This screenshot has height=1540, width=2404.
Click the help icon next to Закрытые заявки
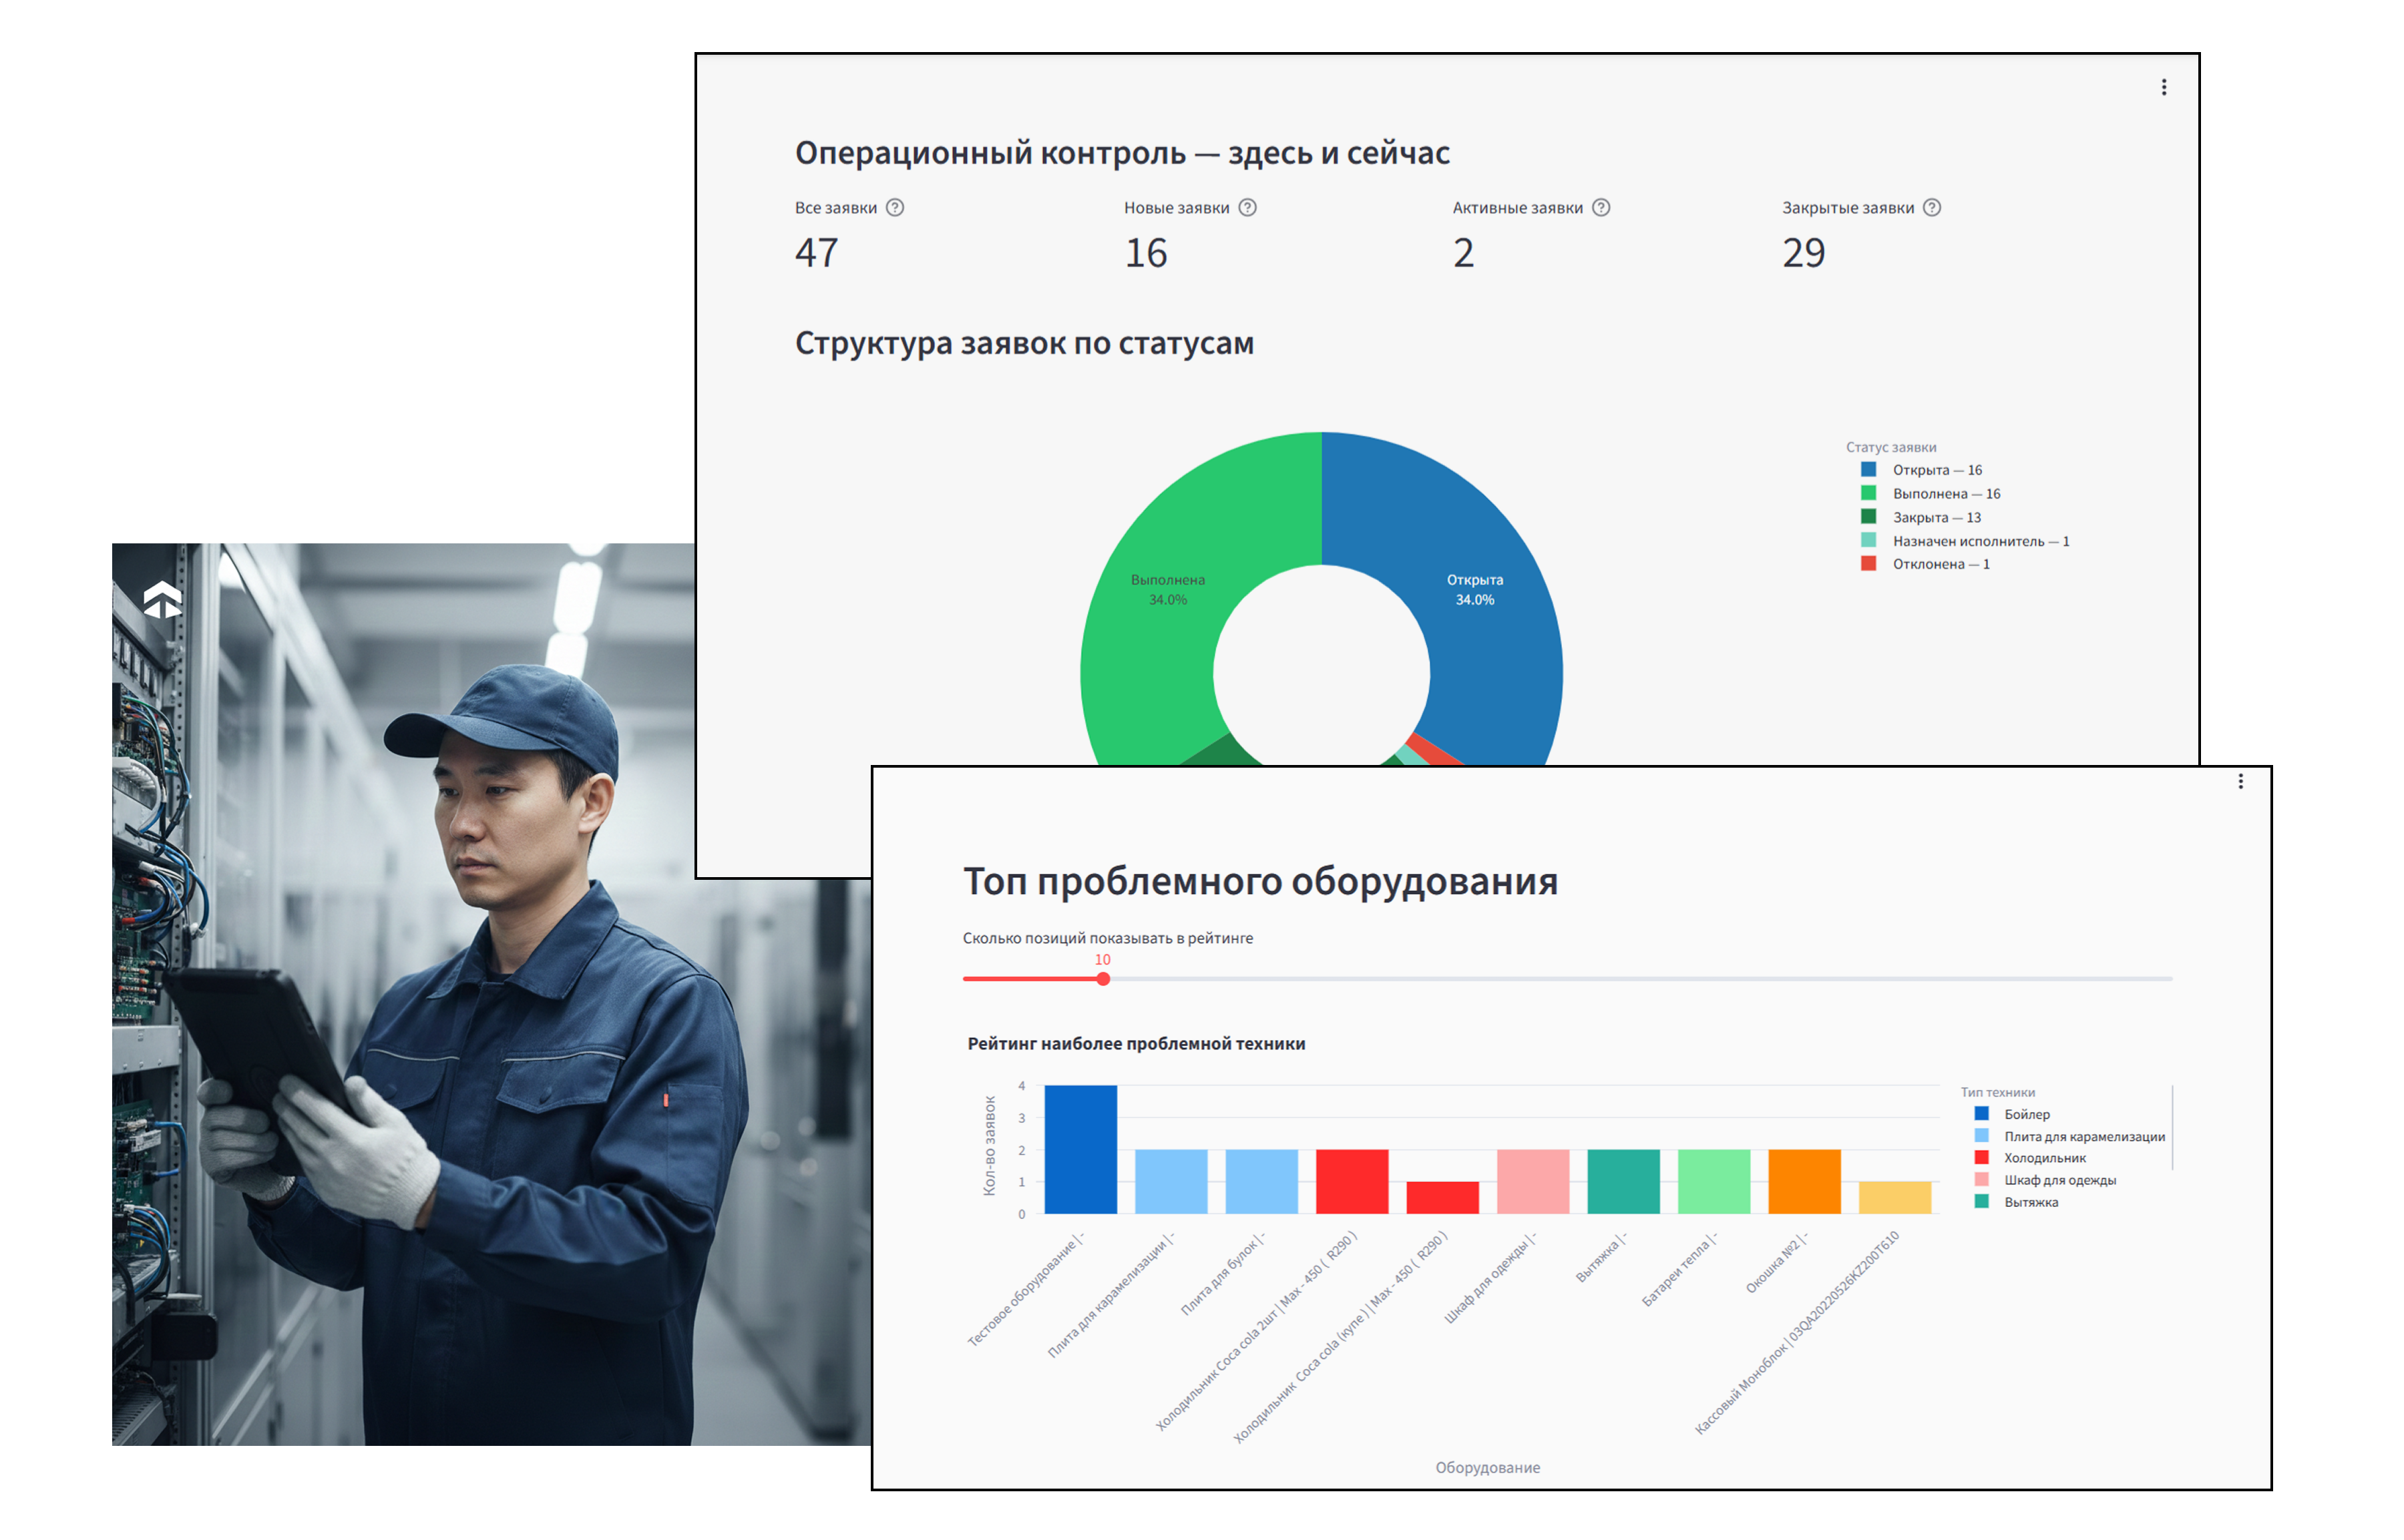pos(1932,207)
